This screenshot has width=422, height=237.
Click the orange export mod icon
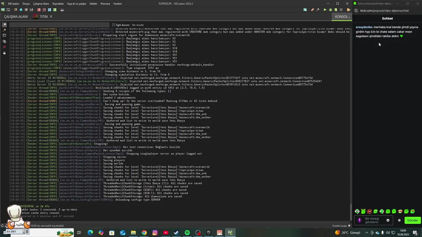[348, 10]
